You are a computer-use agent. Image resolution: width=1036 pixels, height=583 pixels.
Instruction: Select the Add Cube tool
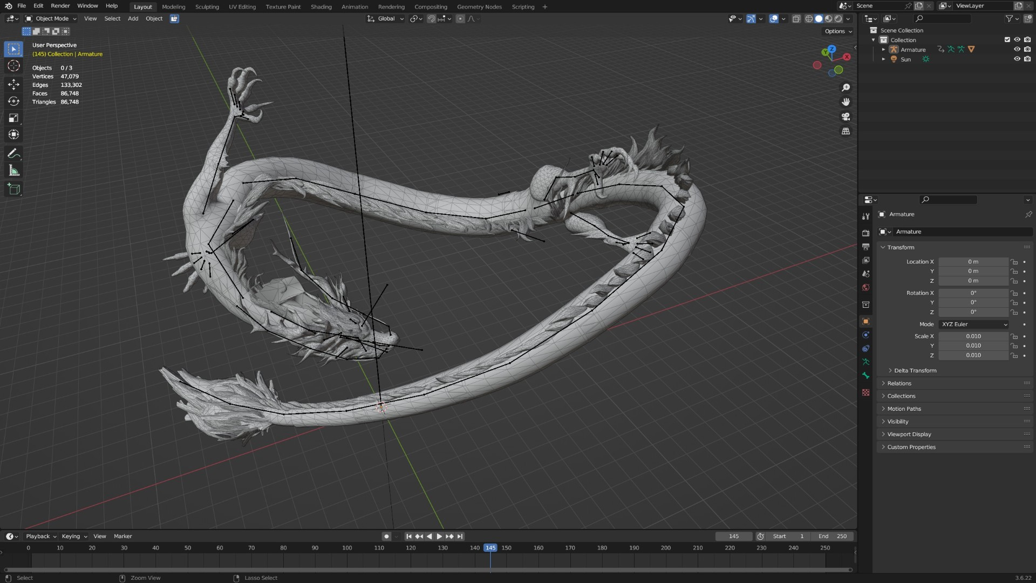[x=13, y=189]
